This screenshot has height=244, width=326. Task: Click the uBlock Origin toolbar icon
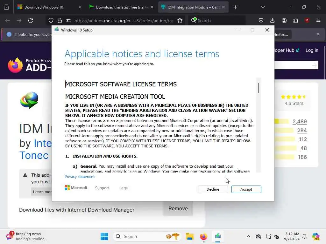(307, 20)
